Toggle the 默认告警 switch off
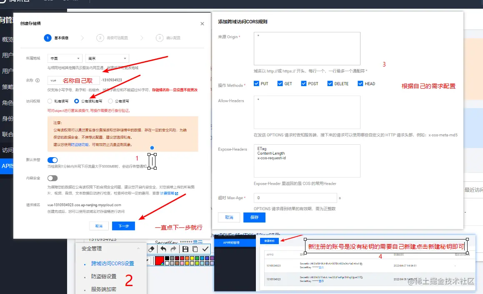The height and width of the screenshot is (294, 483). click(53, 160)
